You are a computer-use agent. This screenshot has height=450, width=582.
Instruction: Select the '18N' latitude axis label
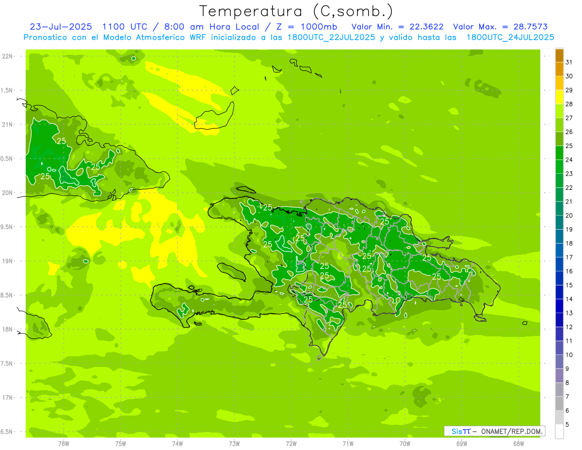[x=7, y=329]
